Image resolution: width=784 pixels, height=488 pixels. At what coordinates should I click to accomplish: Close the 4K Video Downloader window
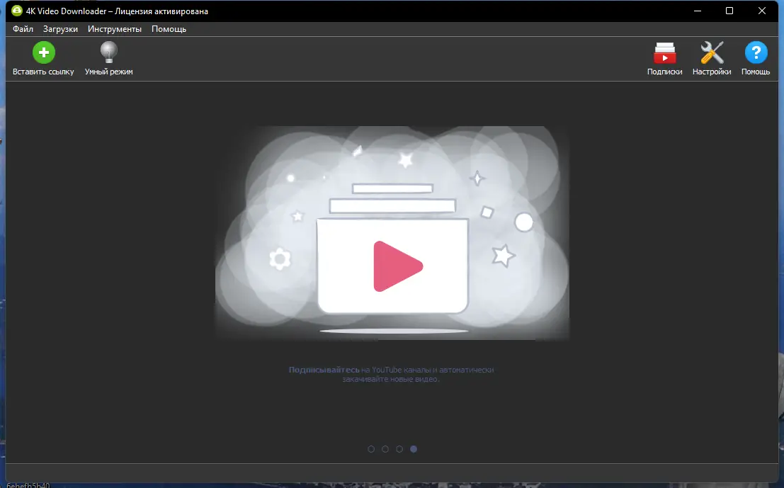tap(761, 11)
